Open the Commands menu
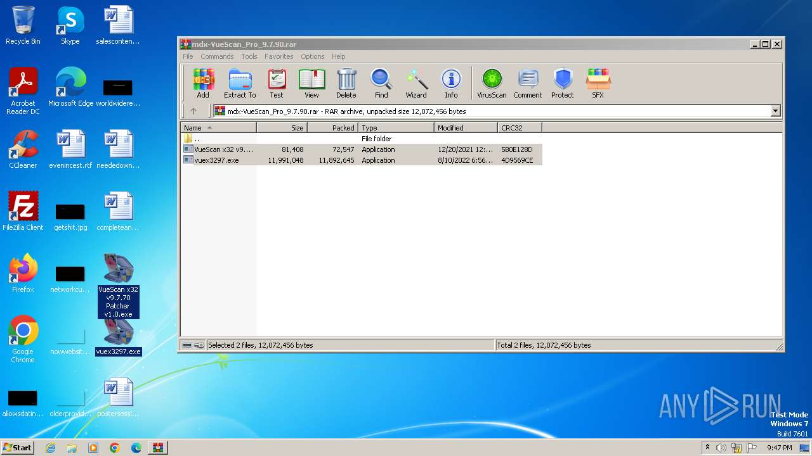 pos(217,56)
